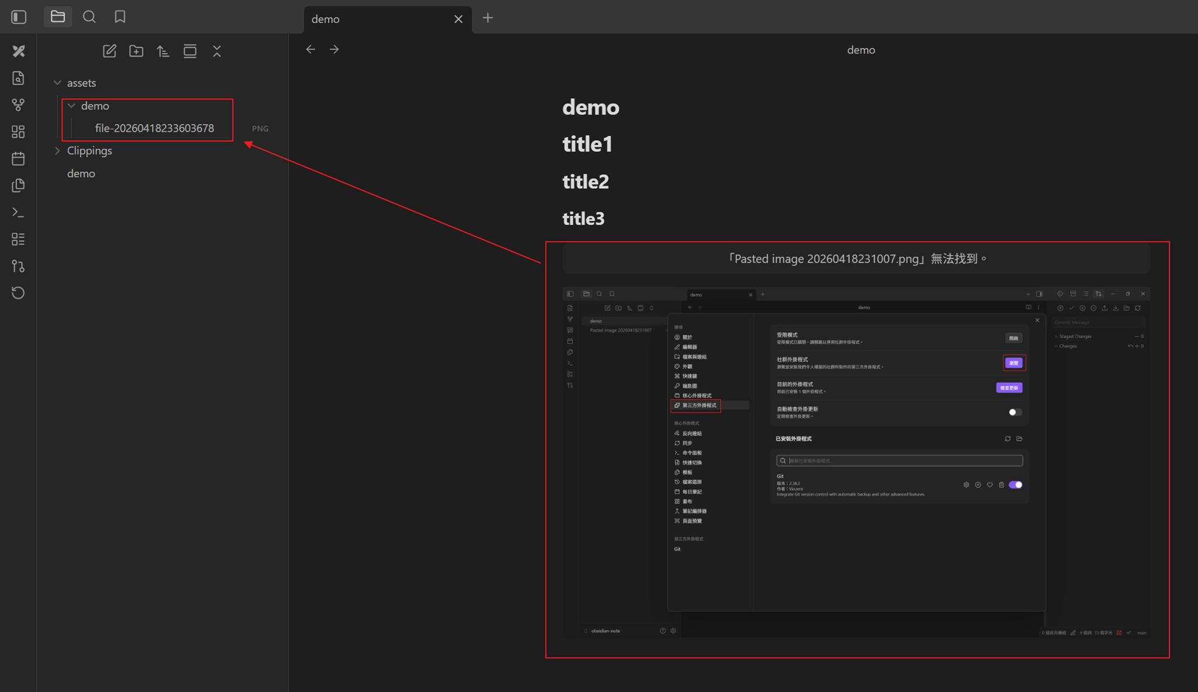Collapse the demo subfolder chevron
The width and height of the screenshot is (1198, 692).
71,106
